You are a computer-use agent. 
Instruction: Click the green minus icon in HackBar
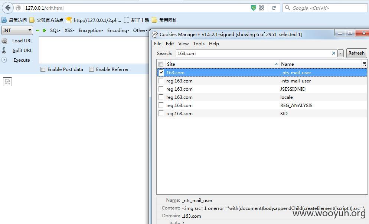[x=38, y=30]
